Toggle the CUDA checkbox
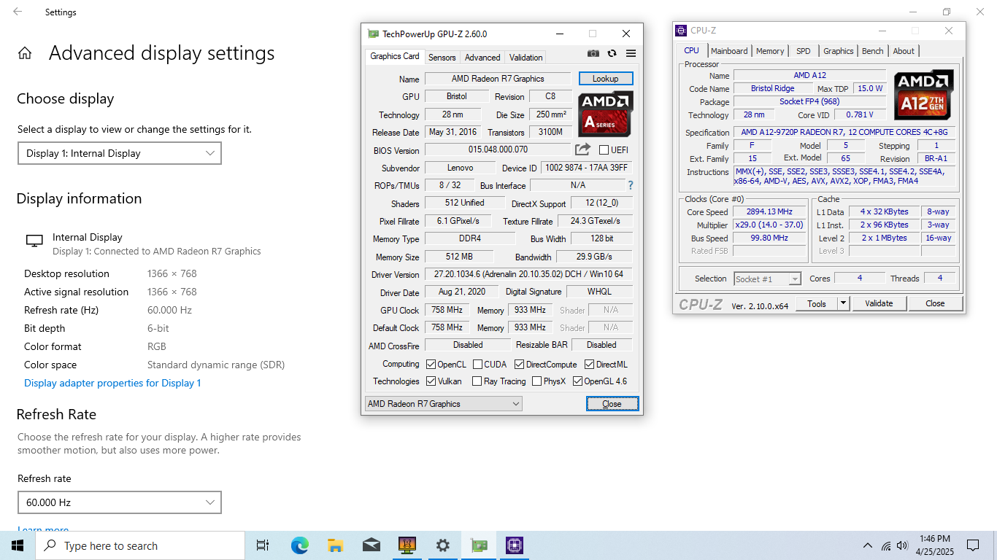Viewport: 997px width, 560px height. (477, 364)
